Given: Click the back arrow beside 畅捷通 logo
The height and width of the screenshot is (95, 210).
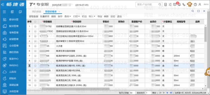Looking at the screenshot, I should coord(3,5).
